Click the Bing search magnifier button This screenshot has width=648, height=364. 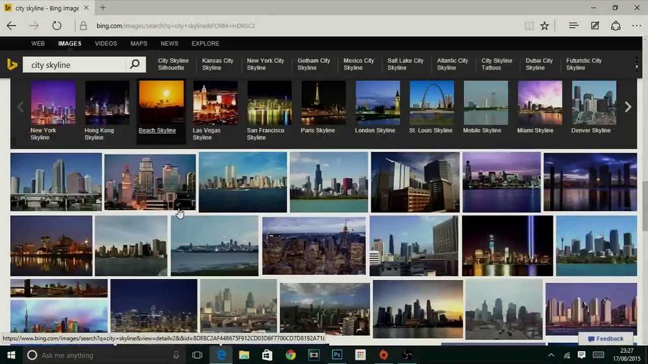pos(135,64)
